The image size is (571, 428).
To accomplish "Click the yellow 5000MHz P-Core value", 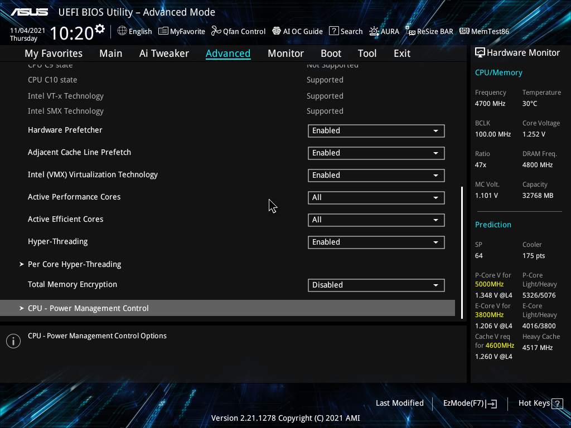I will point(489,284).
